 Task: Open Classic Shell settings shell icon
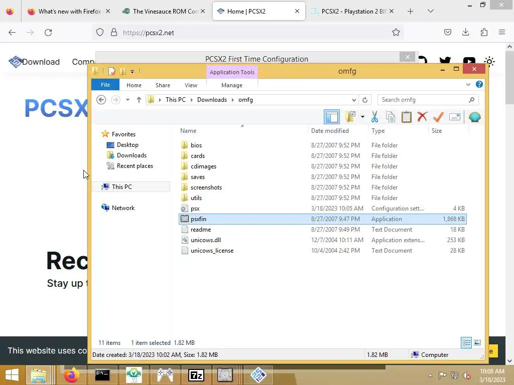(475, 117)
